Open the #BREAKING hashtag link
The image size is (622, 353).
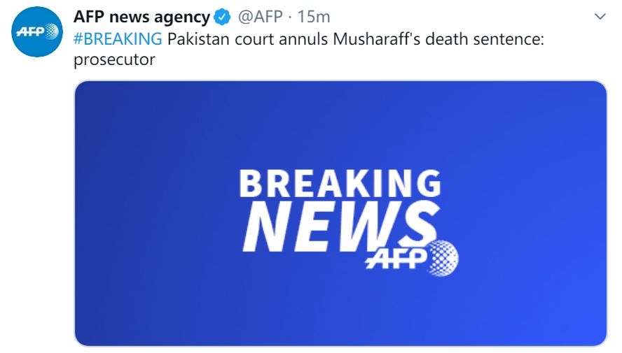tap(118, 39)
